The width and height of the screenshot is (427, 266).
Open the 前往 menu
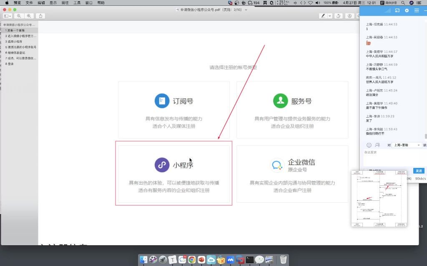click(x=65, y=3)
